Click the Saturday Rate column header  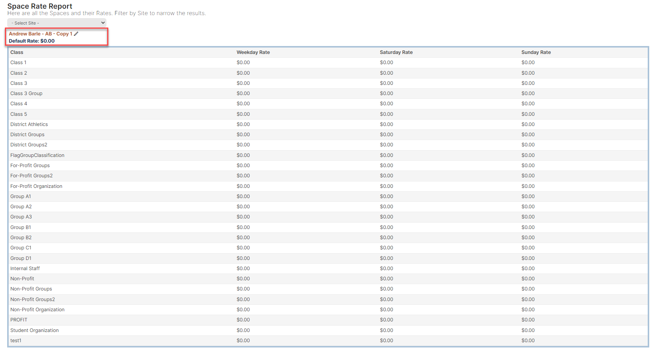tap(396, 52)
